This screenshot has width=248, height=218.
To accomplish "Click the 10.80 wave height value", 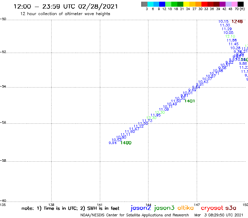I will (121, 137).
